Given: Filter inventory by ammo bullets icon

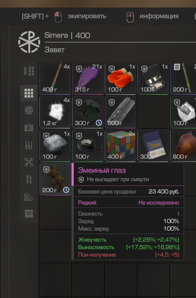Looking at the screenshot, I should point(29,145).
